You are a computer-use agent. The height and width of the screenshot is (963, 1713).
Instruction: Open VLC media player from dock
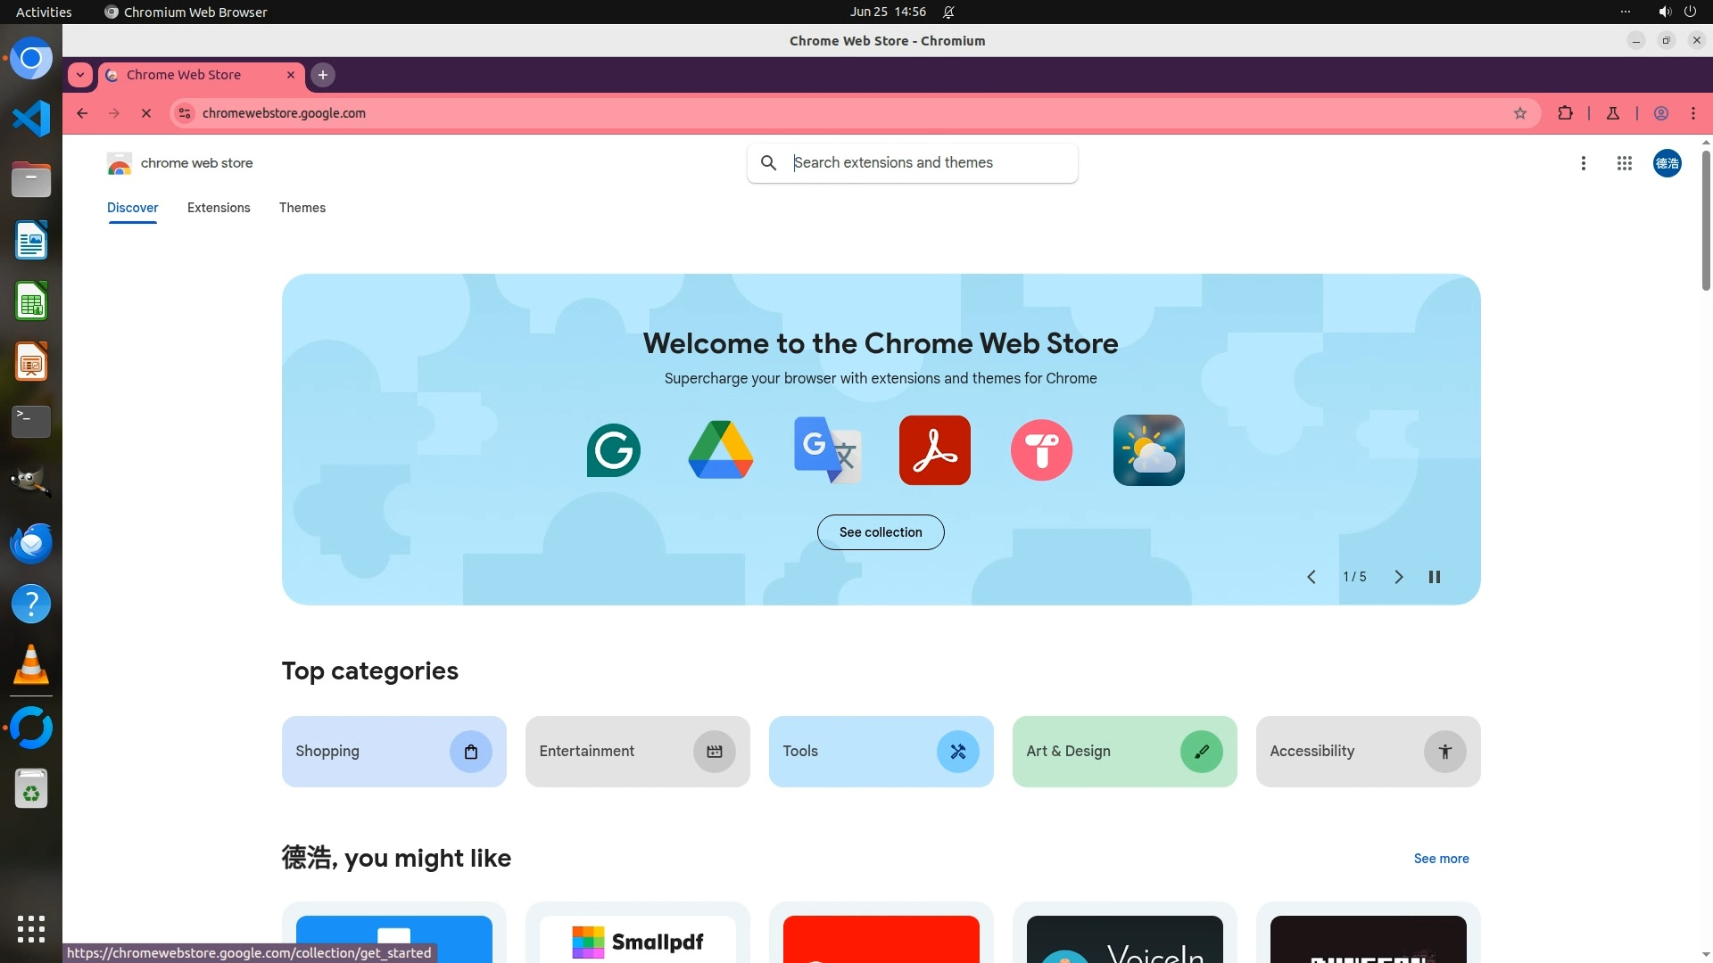[31, 665]
